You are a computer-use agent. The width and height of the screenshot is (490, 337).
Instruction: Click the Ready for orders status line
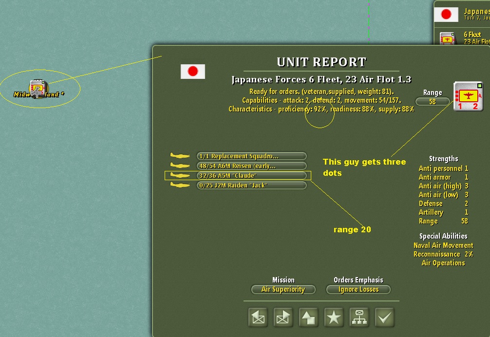click(321, 92)
